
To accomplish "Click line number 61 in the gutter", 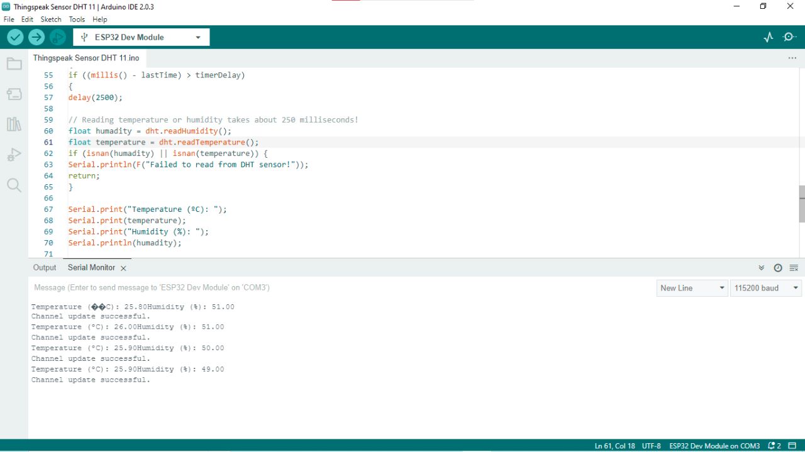I will pos(49,142).
